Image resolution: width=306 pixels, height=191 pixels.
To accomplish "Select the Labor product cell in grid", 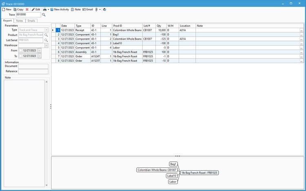I will point(127,48).
